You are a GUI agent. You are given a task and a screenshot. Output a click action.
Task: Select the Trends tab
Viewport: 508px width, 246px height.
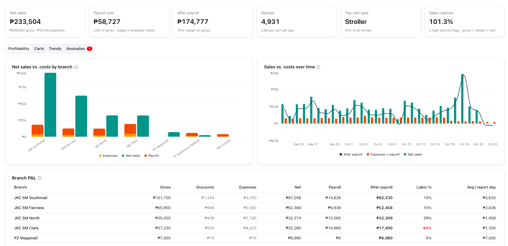(x=55, y=49)
